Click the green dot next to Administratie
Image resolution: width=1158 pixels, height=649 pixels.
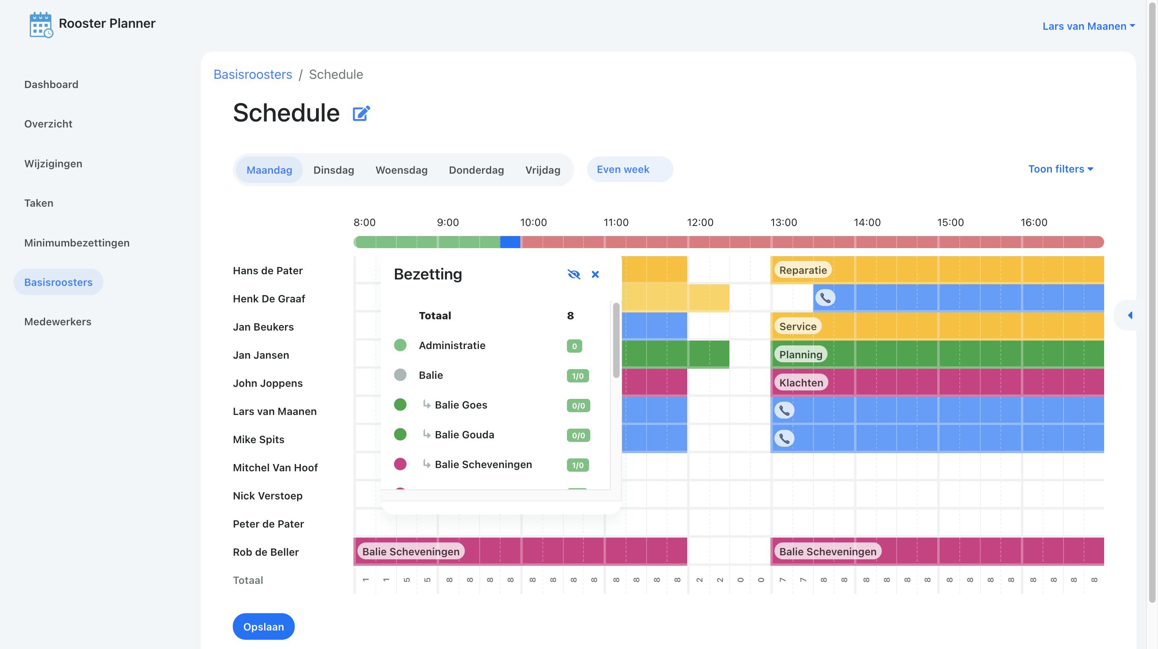tap(400, 345)
